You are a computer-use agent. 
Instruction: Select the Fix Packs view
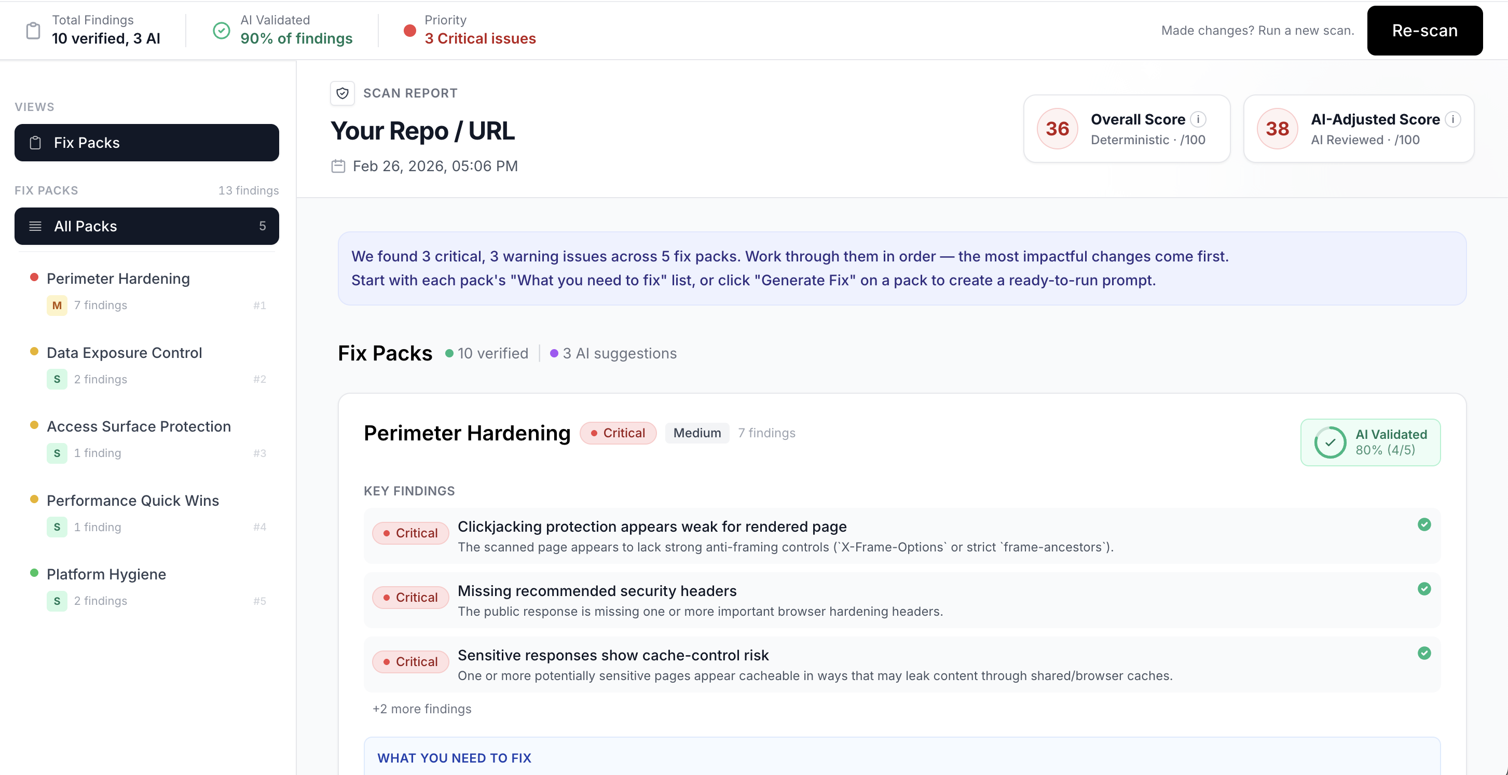pyautogui.click(x=146, y=143)
